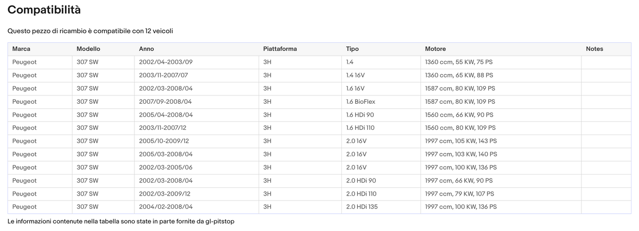Click the Notes column header
This screenshot has height=231, width=639.
click(594, 49)
